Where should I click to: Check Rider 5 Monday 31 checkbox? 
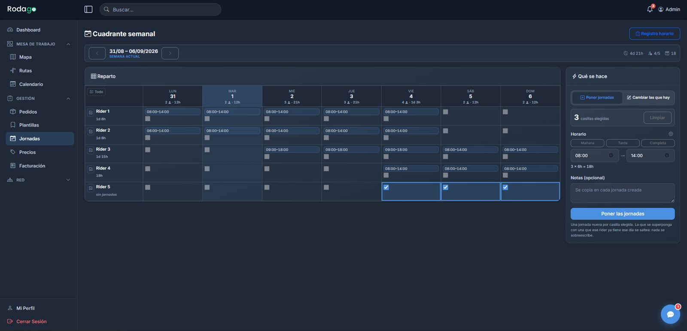(148, 187)
